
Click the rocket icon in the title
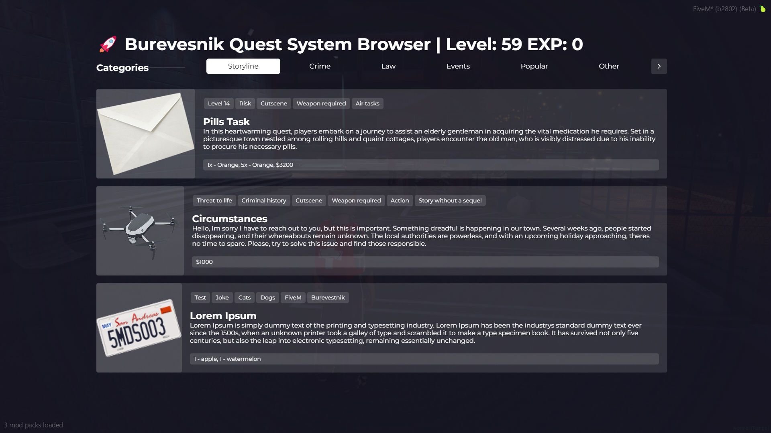click(x=108, y=44)
